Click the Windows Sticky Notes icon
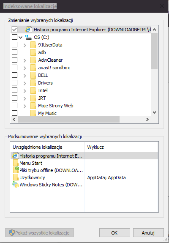This screenshot has height=243, width=169. tap(16, 185)
